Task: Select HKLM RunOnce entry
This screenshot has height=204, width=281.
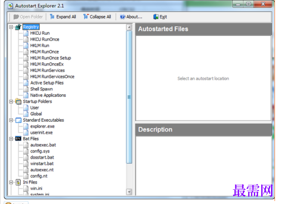Action: click(44, 52)
